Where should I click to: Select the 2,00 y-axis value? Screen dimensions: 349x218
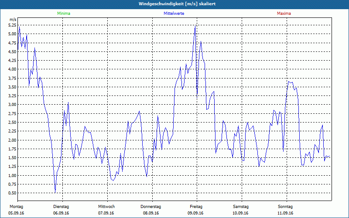13,140
